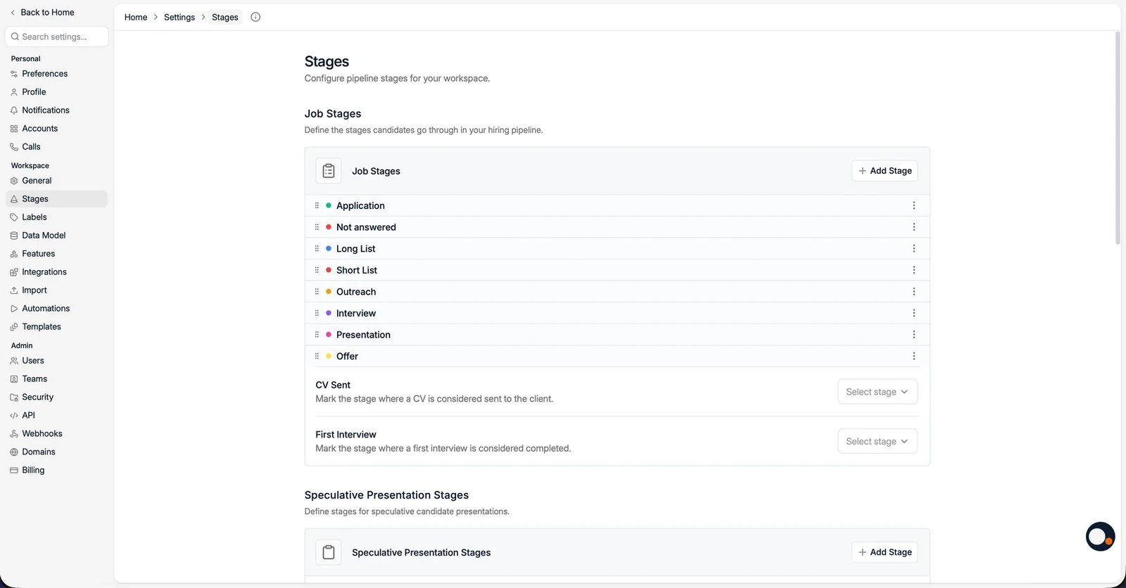Open the three-dot menu for Short List stage
The width and height of the screenshot is (1126, 588).
click(x=913, y=270)
